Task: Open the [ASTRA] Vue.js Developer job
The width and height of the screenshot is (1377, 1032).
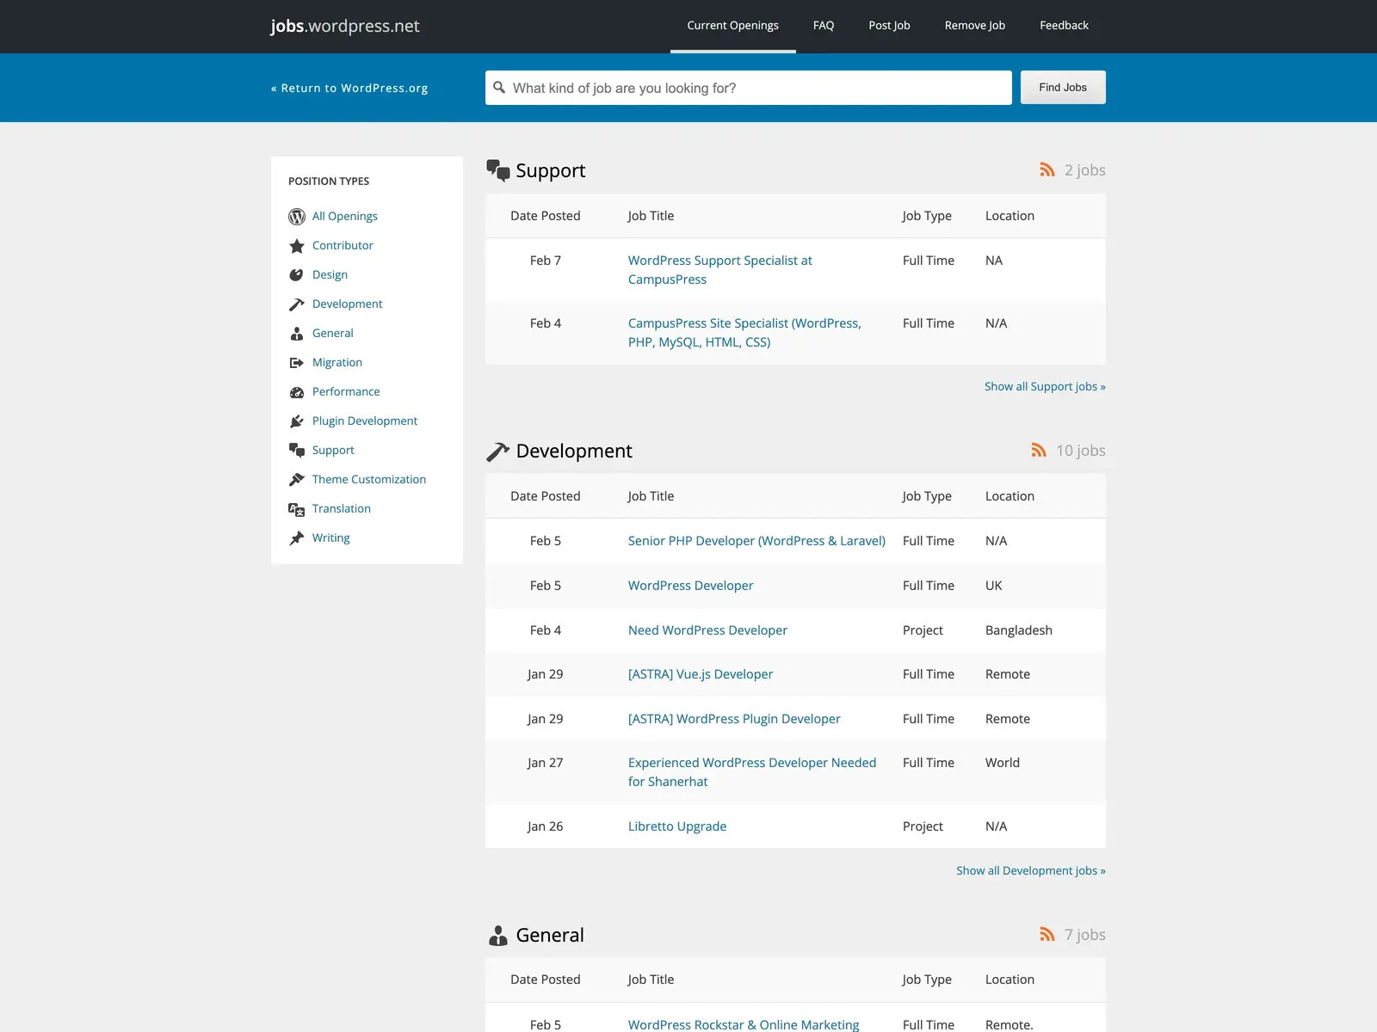Action: pos(701,674)
